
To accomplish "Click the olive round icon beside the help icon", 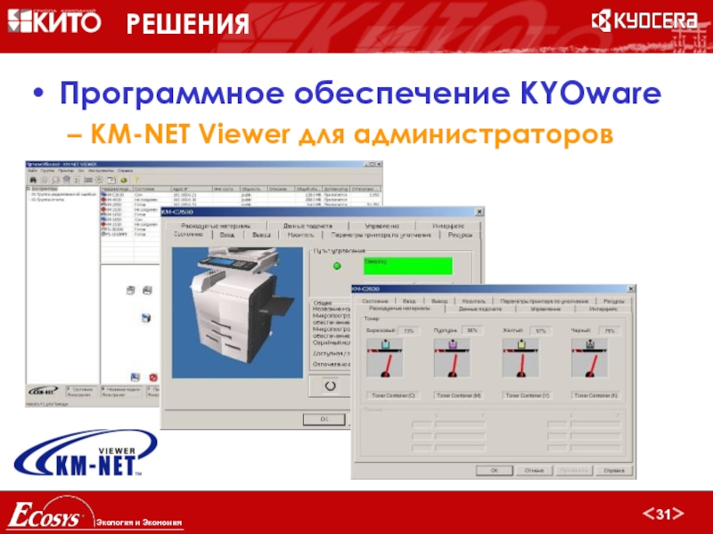I will coord(124,181).
